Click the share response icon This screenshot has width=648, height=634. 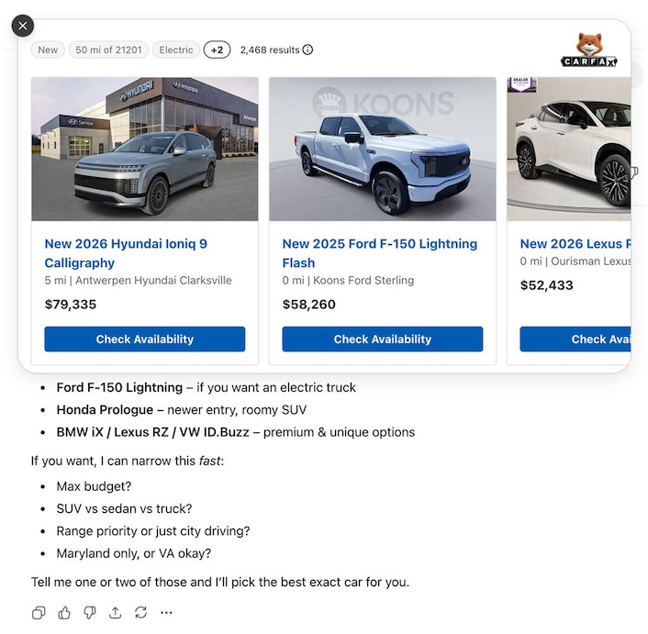[x=115, y=612]
